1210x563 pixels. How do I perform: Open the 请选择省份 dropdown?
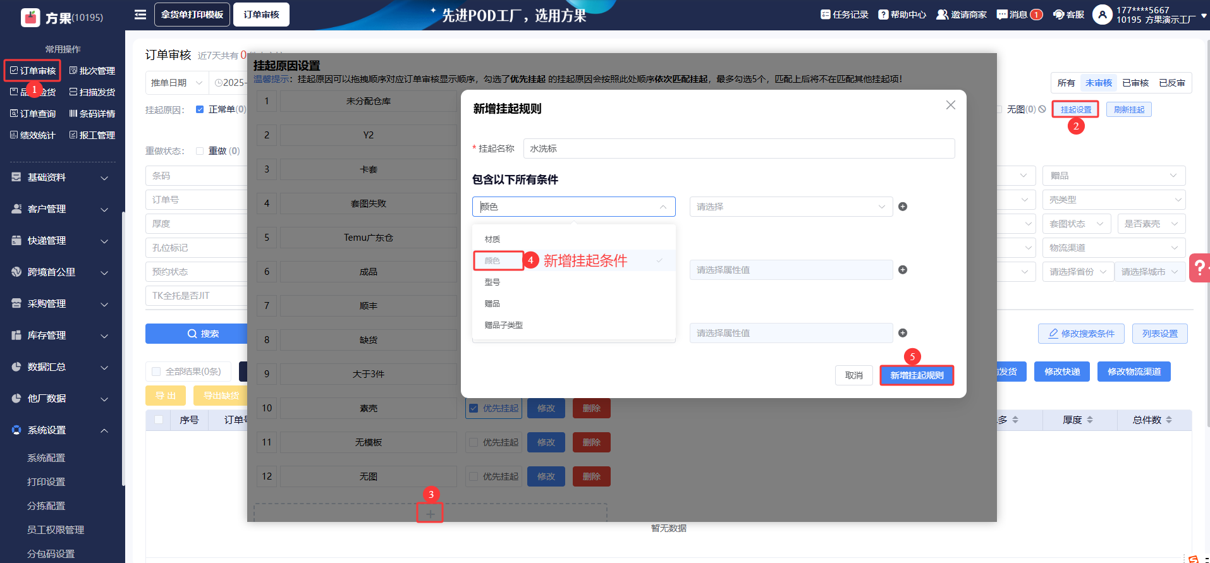pyautogui.click(x=1079, y=272)
